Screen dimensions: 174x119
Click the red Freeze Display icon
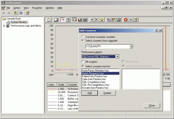pos(126,20)
